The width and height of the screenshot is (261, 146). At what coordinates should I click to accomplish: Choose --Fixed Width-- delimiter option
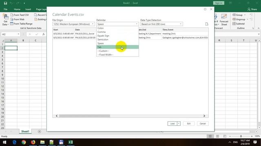(x=117, y=55)
